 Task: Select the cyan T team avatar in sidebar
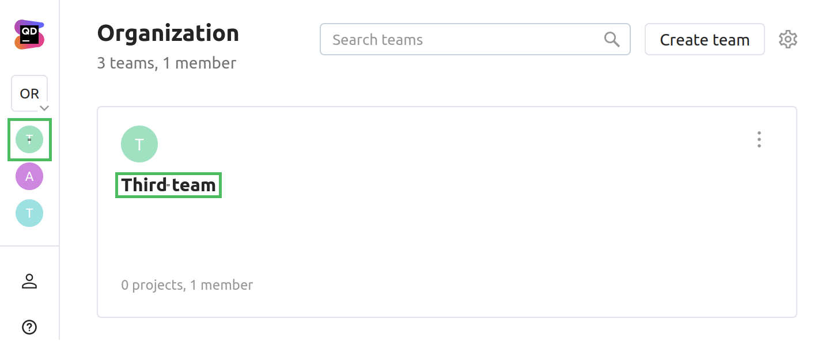click(x=29, y=213)
